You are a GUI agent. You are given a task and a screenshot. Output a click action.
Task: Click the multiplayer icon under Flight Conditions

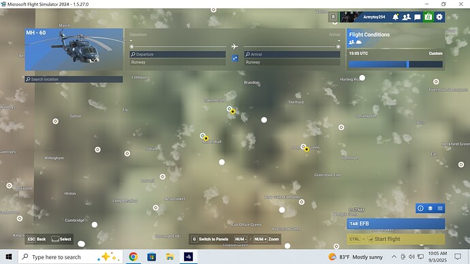[x=351, y=42]
